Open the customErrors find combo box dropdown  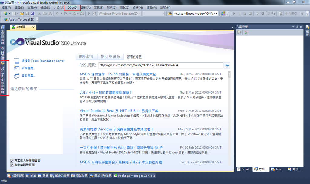pos(216,14)
